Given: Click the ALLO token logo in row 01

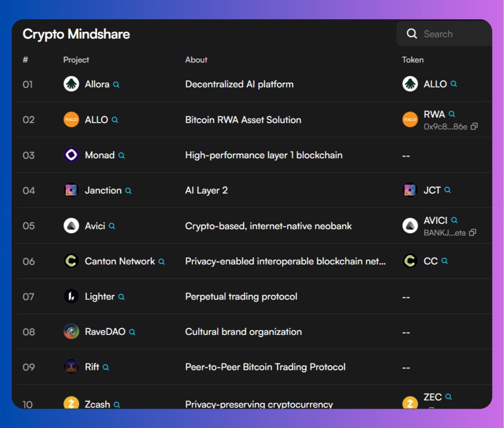Looking at the screenshot, I should (410, 84).
